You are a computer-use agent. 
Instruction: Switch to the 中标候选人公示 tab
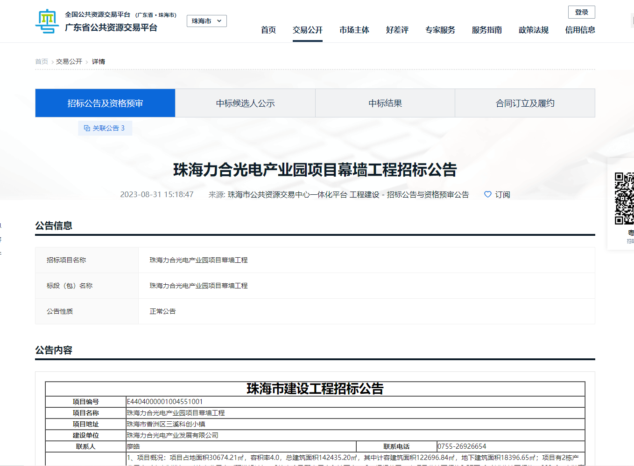pos(245,103)
